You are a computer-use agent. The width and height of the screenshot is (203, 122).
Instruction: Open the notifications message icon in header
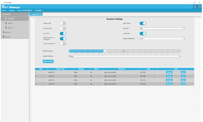pos(200,6)
